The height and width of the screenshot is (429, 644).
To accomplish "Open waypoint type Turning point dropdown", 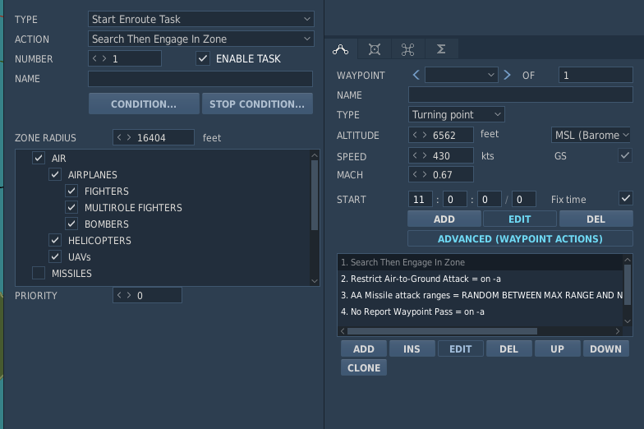I will coord(457,114).
